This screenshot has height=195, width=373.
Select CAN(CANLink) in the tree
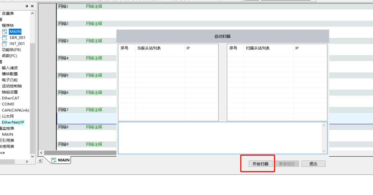click(16, 110)
